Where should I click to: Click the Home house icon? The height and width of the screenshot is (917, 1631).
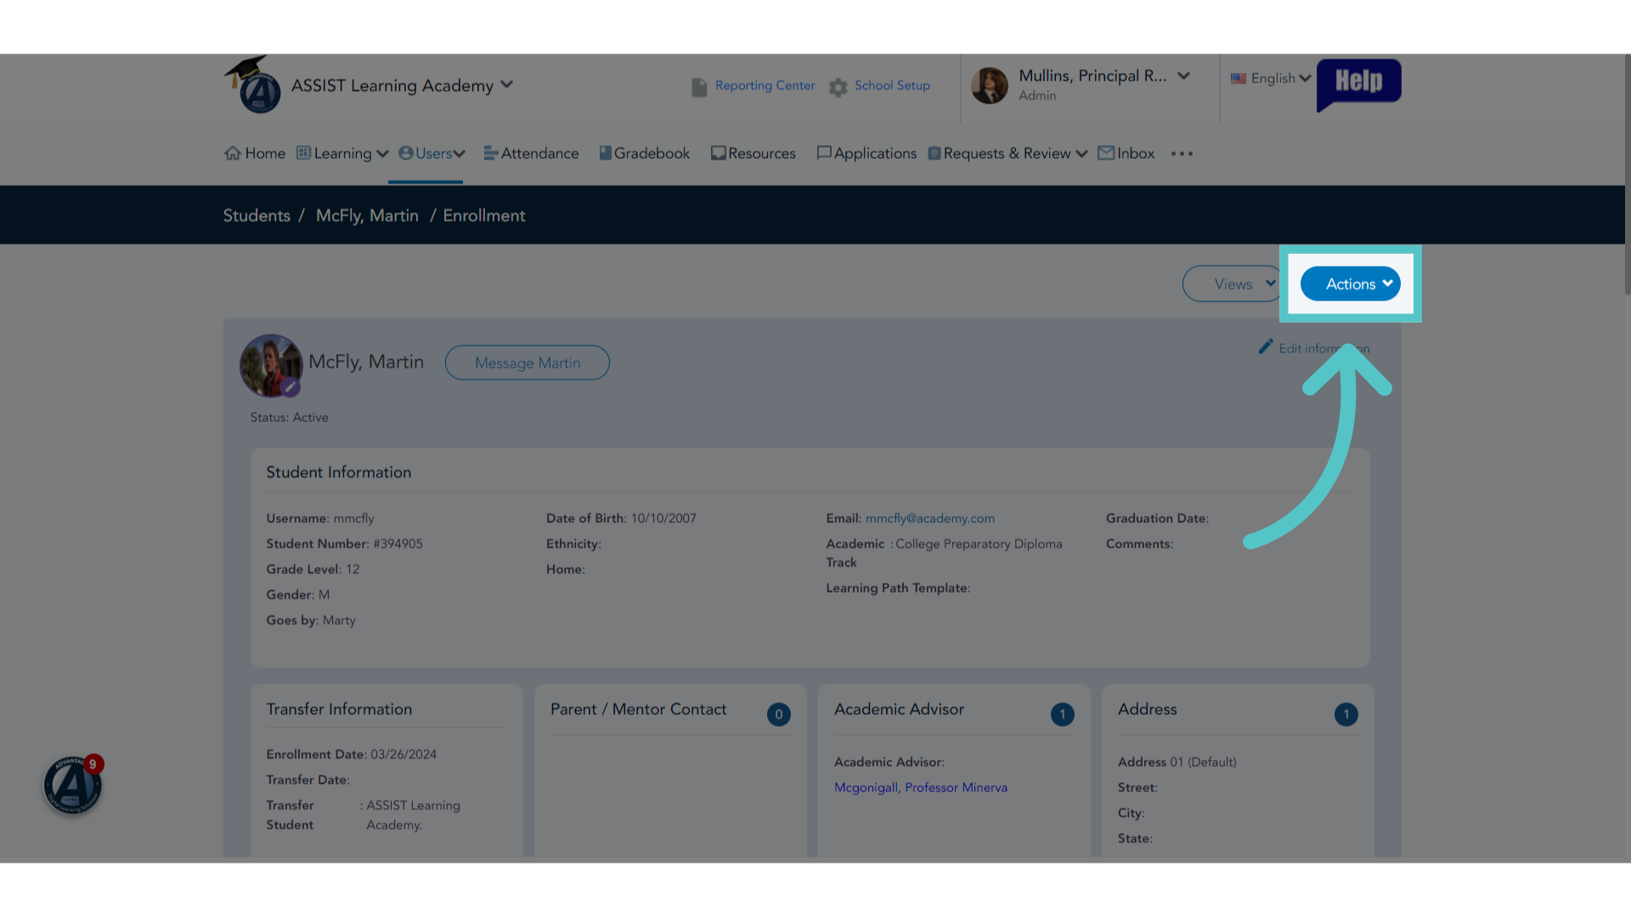tap(233, 153)
